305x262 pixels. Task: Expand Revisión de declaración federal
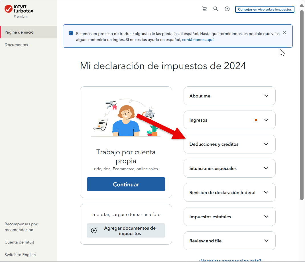266,192
